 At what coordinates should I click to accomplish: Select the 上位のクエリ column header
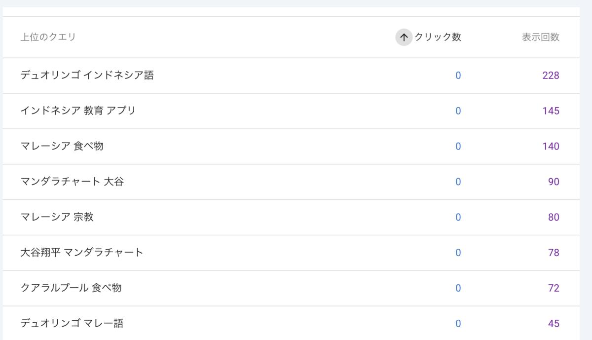click(48, 37)
